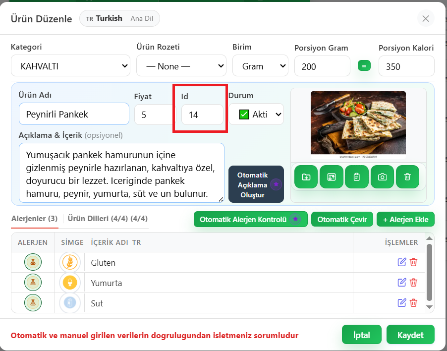Delete the Sut allergen row

[413, 302]
